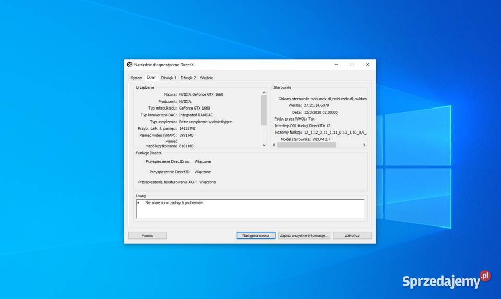501x299 pixels.
Task: Minimize the DirectX diagnostic window
Action: click(x=336, y=65)
